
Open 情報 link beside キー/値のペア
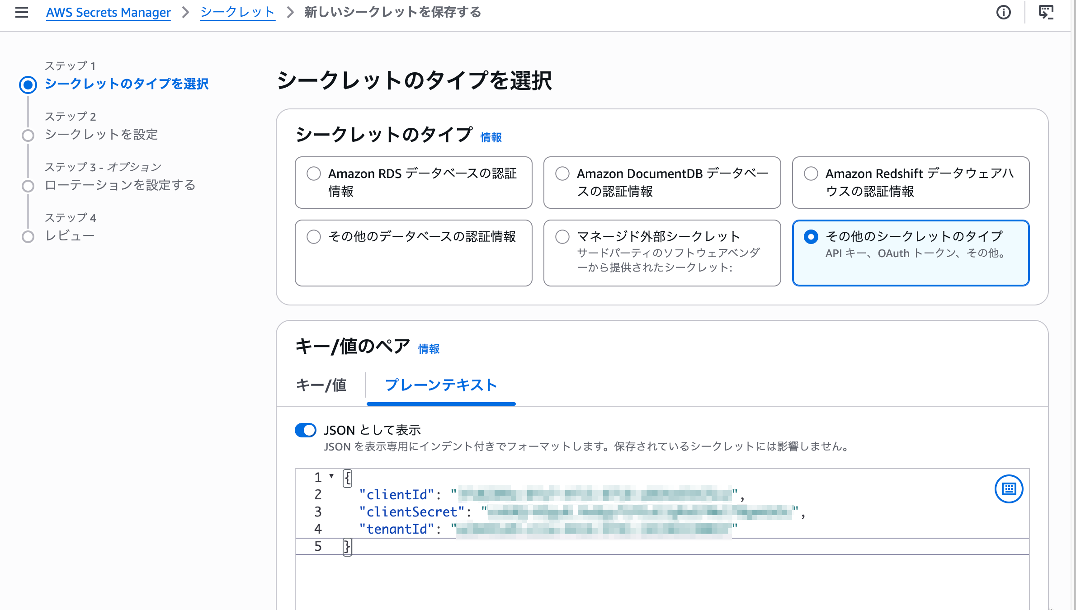click(x=429, y=349)
